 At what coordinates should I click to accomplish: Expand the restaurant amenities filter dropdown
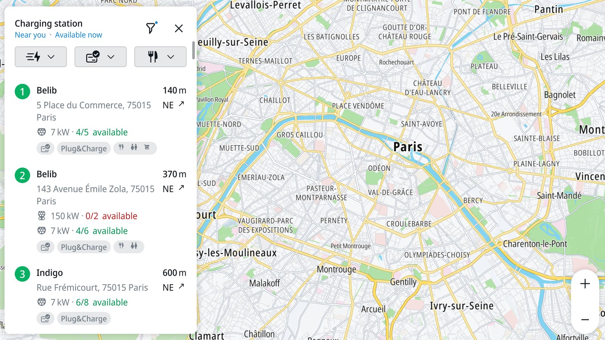[160, 57]
